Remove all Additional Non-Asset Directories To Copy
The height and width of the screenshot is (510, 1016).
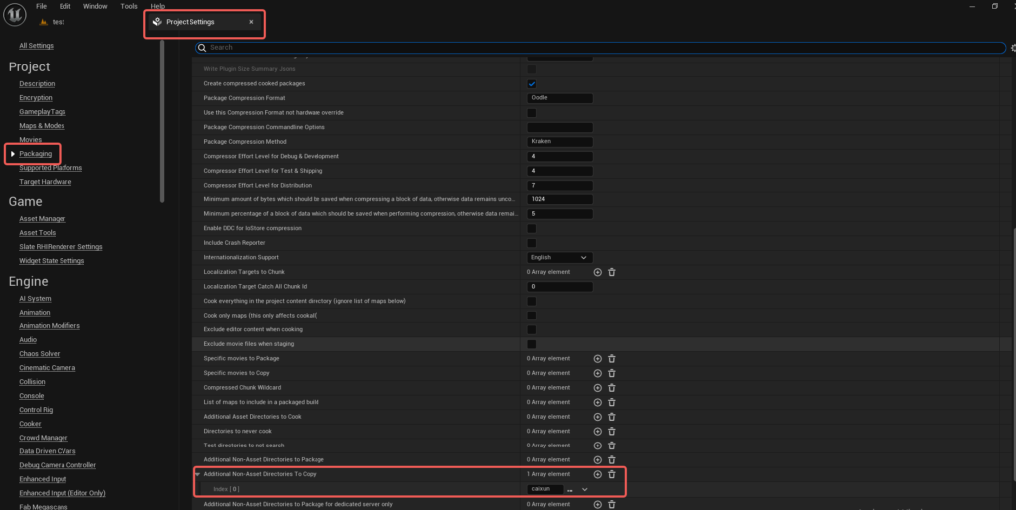pyautogui.click(x=612, y=475)
